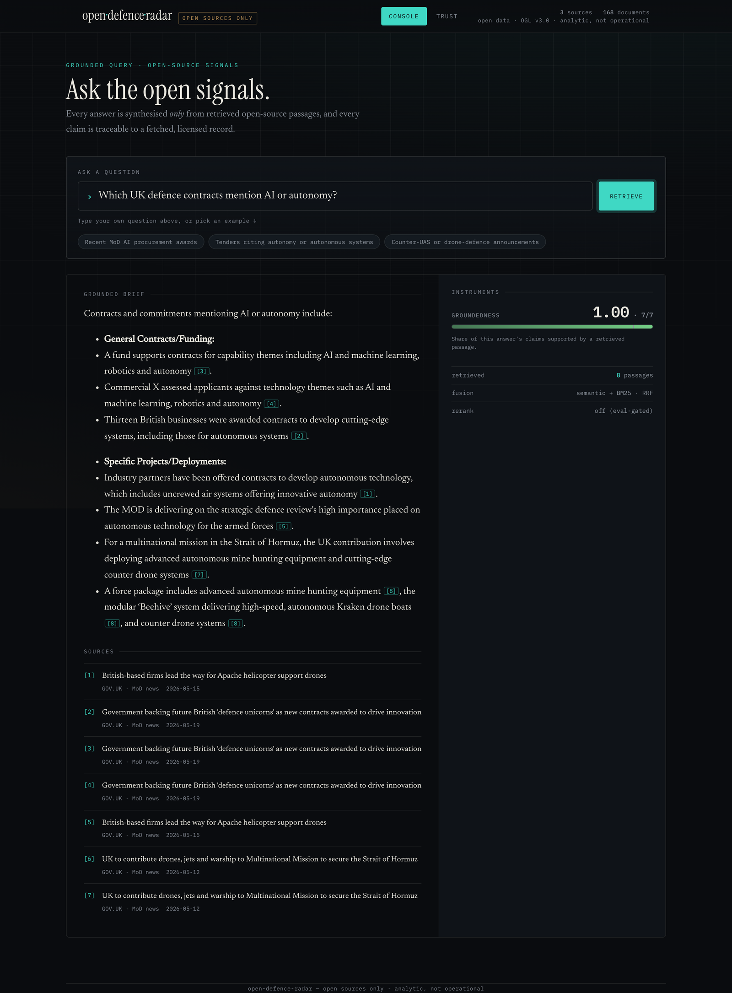
Task: Pick the 'Recent MoD AI procurement awards' example
Action: [141, 242]
